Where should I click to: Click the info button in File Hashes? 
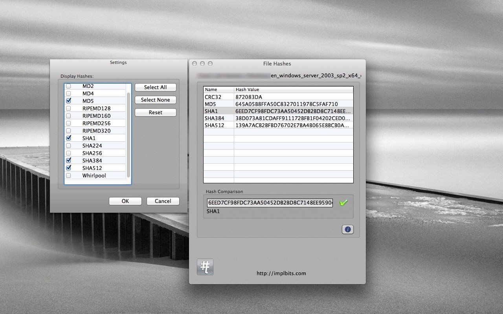point(347,230)
